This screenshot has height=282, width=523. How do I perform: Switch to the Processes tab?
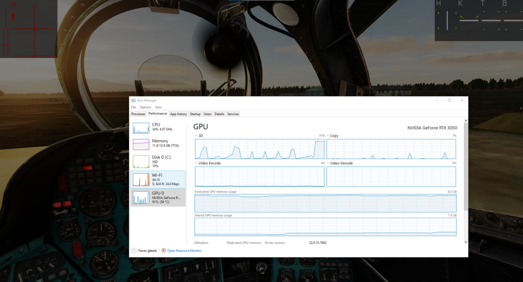tap(138, 114)
